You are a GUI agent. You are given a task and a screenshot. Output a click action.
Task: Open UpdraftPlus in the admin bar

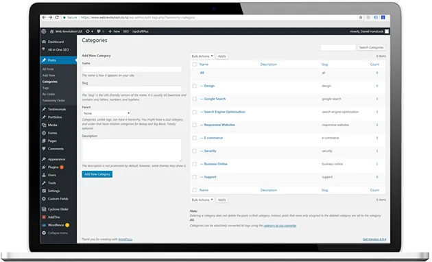[141, 32]
